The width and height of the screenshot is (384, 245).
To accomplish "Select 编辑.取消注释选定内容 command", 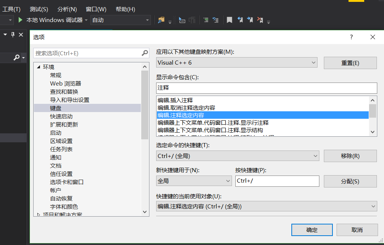I will click(263, 108).
